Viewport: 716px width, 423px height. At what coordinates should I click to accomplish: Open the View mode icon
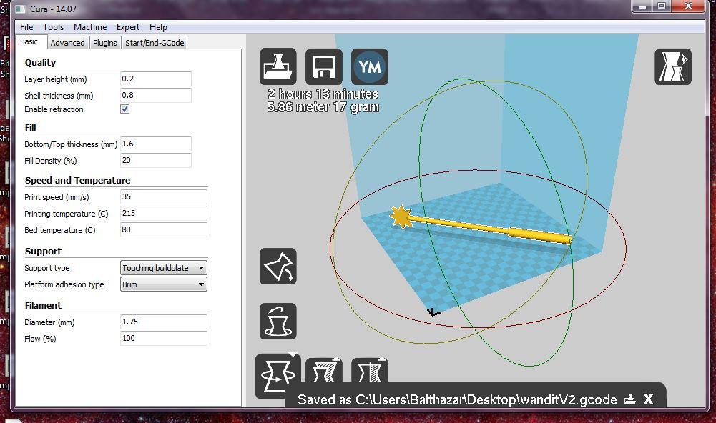(x=673, y=66)
